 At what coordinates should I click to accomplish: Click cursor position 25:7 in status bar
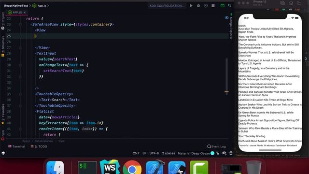pos(136,153)
